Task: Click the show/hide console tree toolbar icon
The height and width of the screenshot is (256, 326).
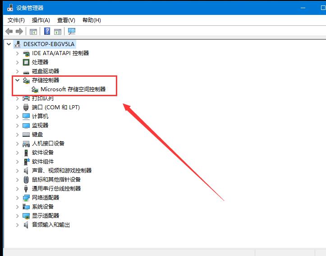Action: [33, 31]
